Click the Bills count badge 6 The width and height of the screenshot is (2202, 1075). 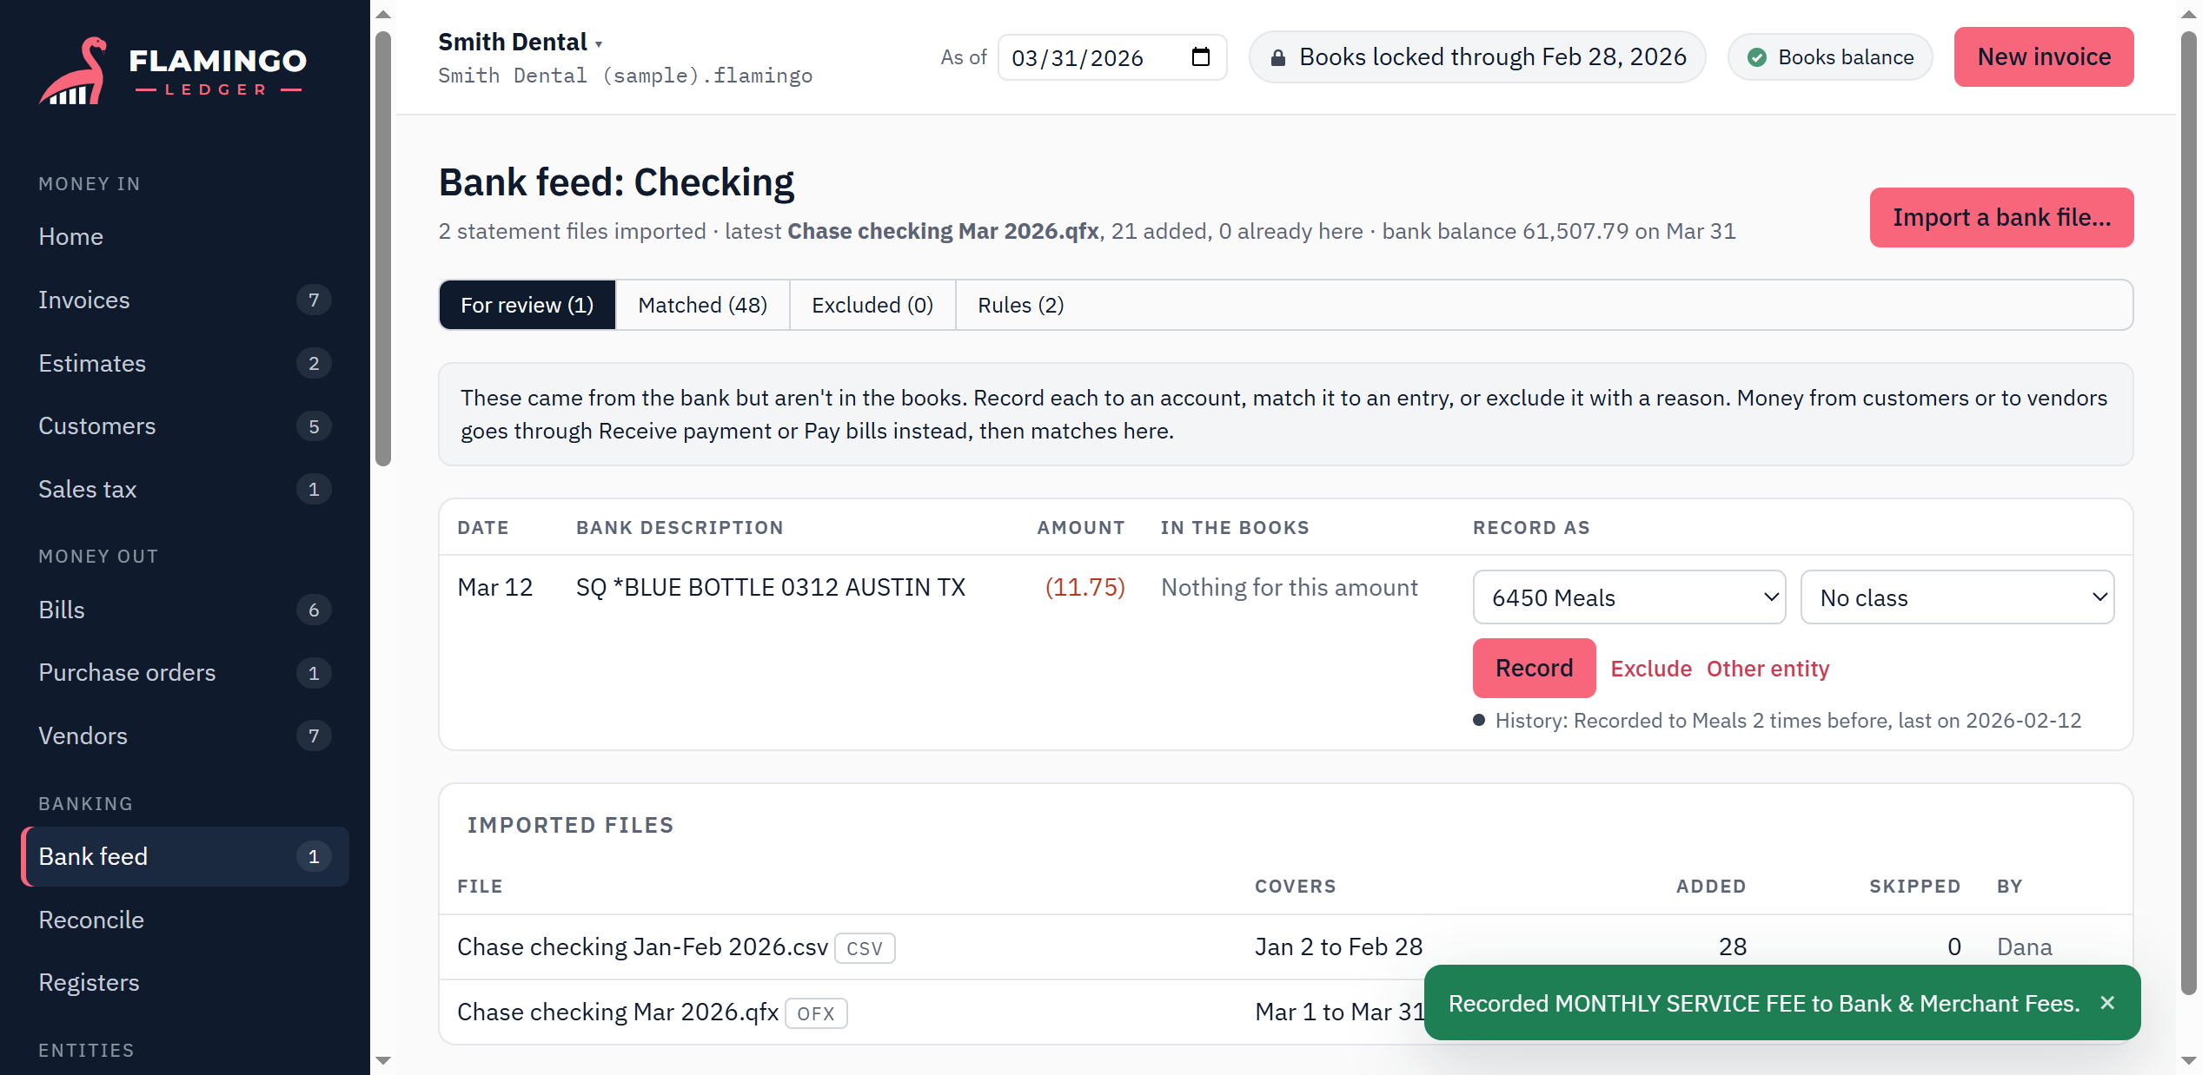pos(314,610)
